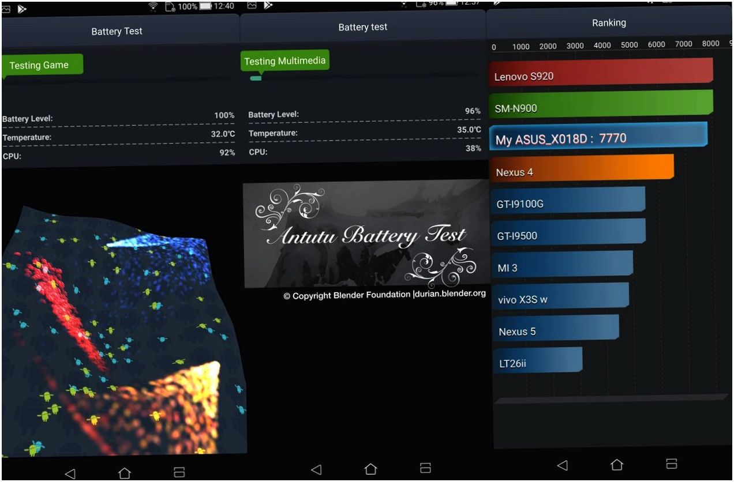This screenshot has width=734, height=482.
Task: Tap the recent apps icon in Ranking panel
Action: click(671, 464)
